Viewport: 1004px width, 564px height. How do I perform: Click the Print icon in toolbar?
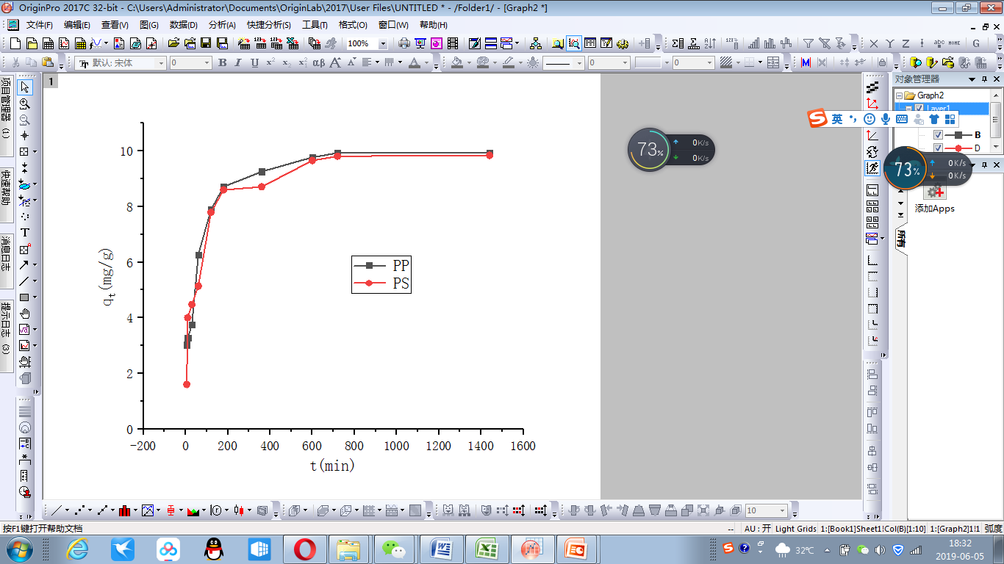pos(404,43)
